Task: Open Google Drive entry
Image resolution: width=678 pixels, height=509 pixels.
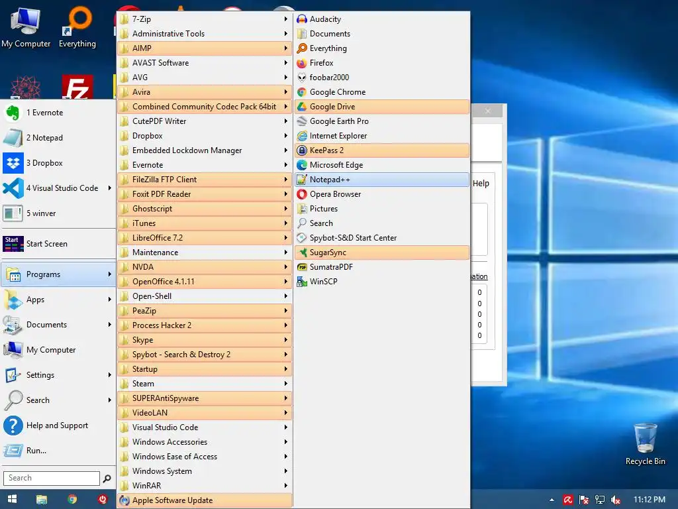Action: pyautogui.click(x=382, y=107)
